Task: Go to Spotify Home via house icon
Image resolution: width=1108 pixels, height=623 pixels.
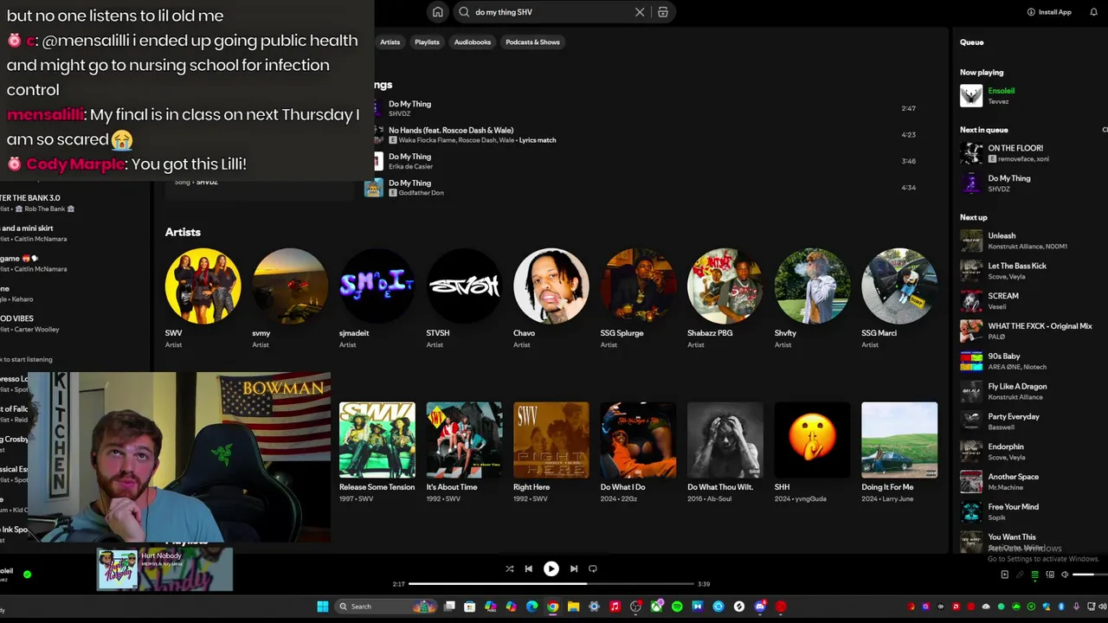Action: 438,12
